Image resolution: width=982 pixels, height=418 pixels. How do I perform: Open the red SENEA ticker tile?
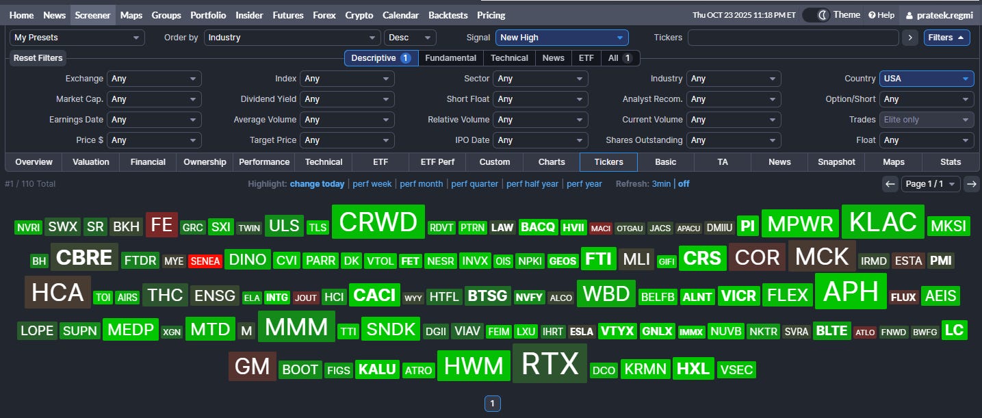(x=205, y=261)
